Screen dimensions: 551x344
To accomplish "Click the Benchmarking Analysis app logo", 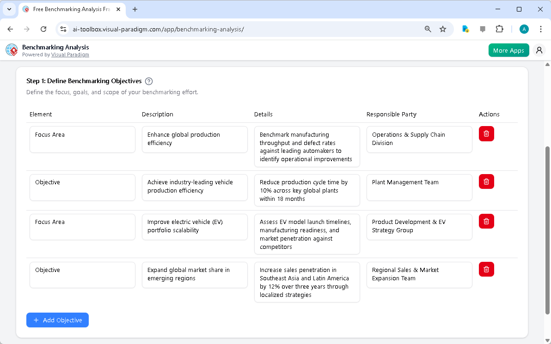I will 11,50.
